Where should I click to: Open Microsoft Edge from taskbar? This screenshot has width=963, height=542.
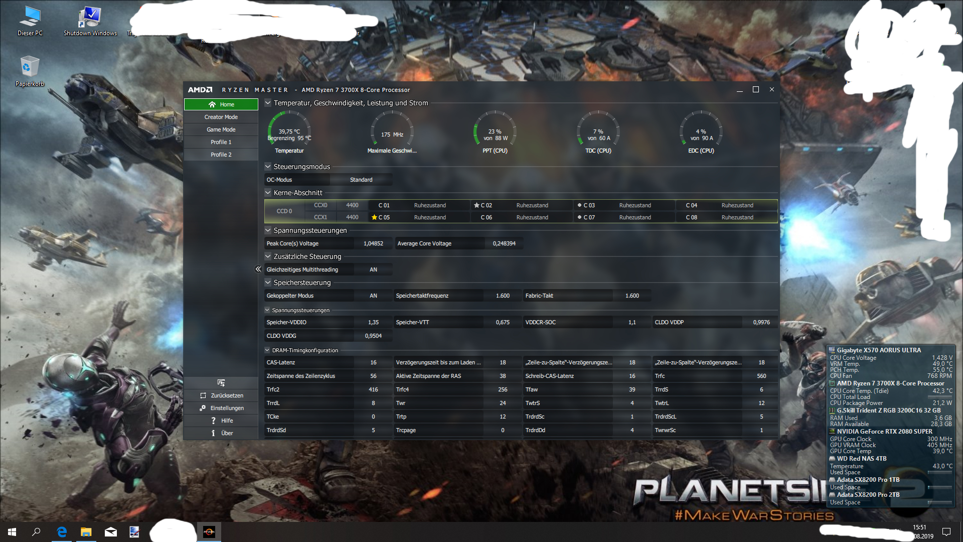[62, 532]
